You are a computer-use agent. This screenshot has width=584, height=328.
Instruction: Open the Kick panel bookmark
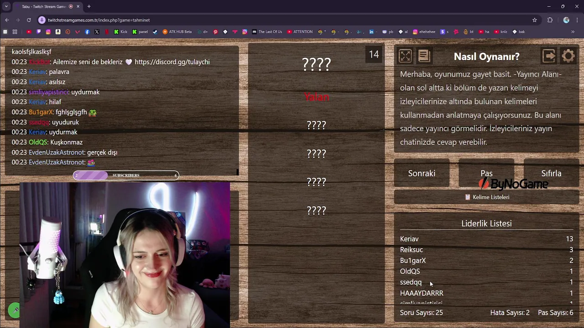coord(140,32)
